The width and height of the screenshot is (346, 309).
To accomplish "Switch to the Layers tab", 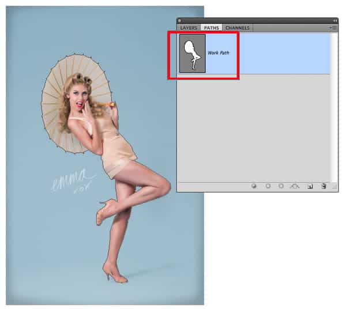I will (x=189, y=28).
